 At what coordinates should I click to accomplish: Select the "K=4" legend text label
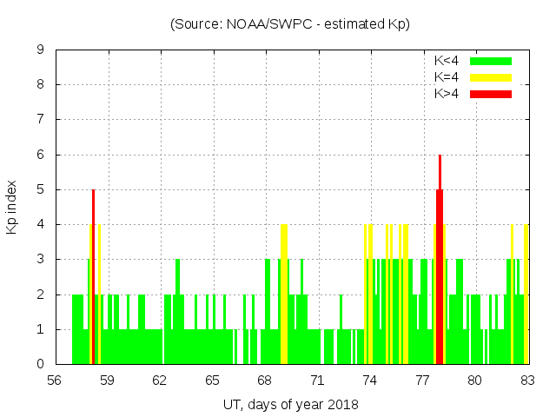coord(447,77)
